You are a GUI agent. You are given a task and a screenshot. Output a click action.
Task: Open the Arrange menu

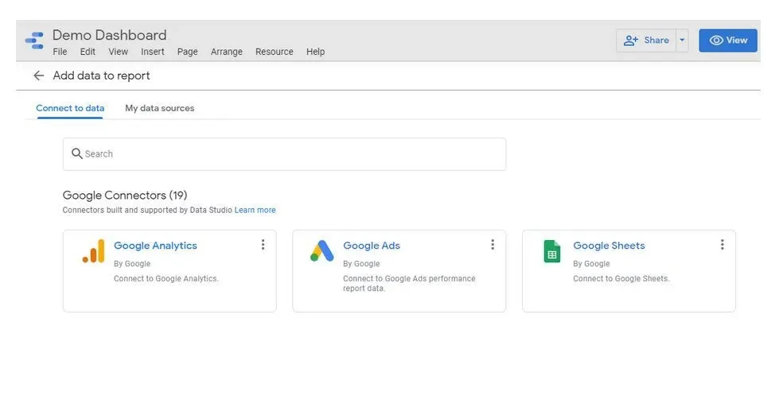coord(227,52)
